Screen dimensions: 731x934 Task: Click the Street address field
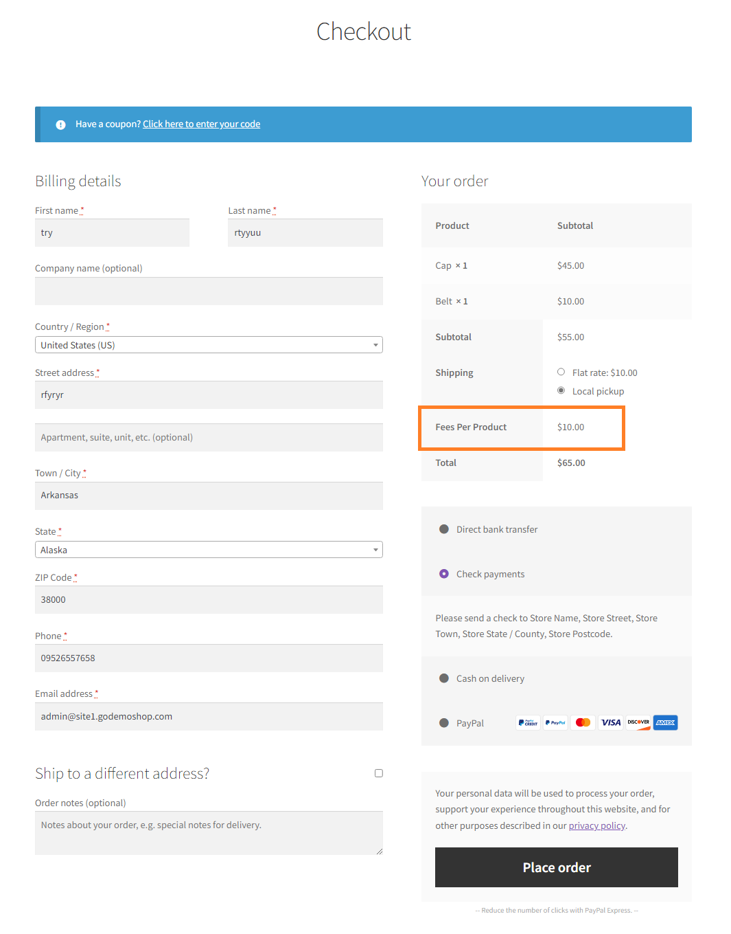209,395
